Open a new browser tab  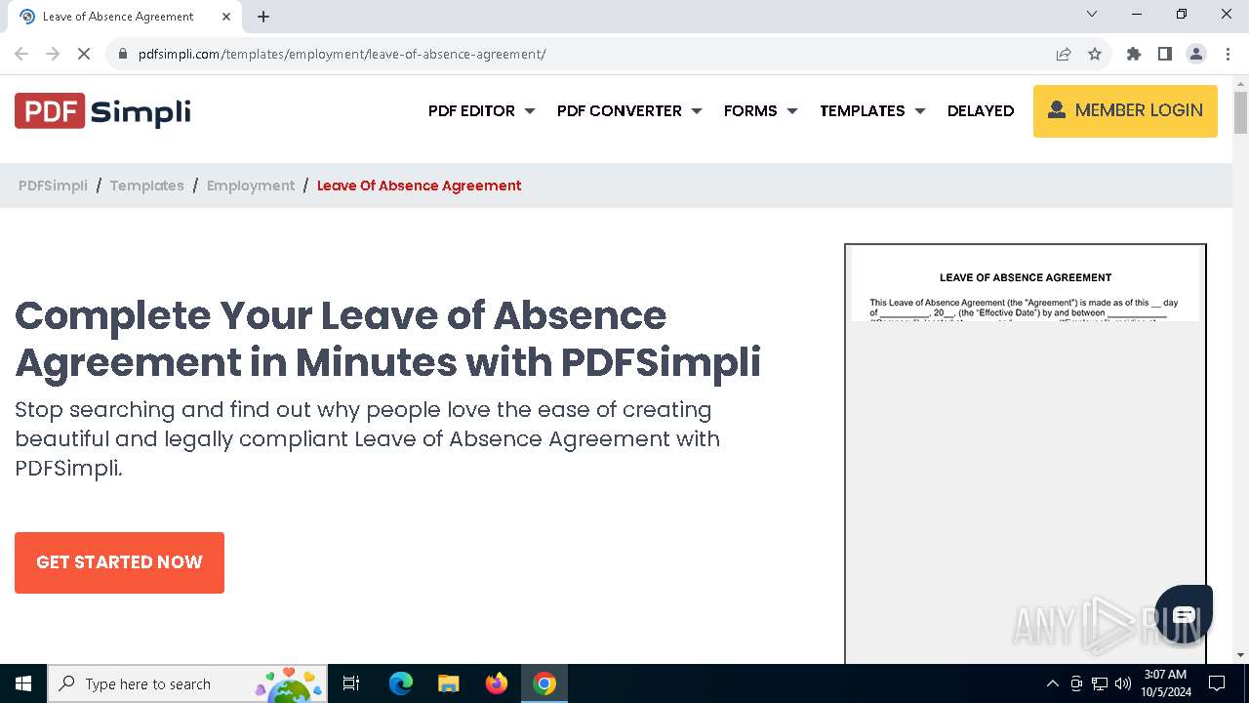point(263,17)
